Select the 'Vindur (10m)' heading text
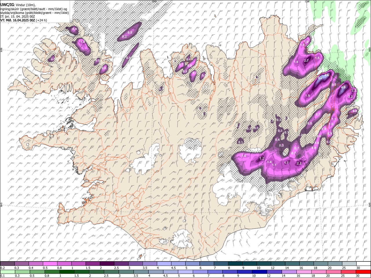Screen dimensions: 371x278 coord(25,5)
